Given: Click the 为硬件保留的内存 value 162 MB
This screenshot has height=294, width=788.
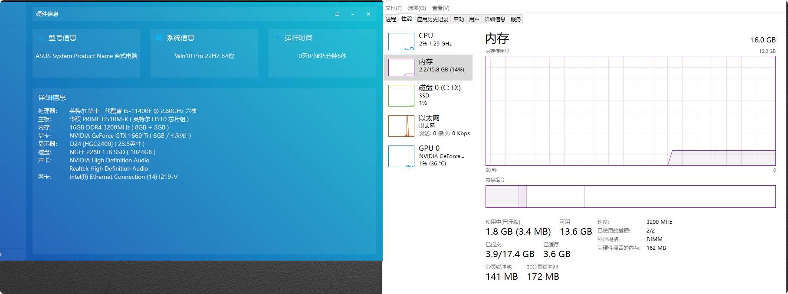Looking at the screenshot, I should (x=656, y=248).
